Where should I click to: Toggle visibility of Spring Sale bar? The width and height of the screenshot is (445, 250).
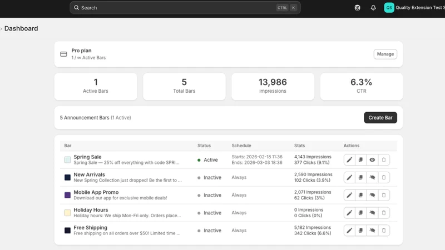(372, 160)
